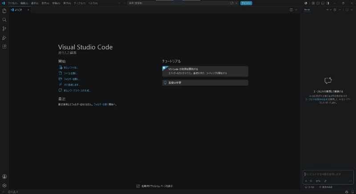Open the 選択 (Selection) menu
Screen dimensions: 356x194
[x=35, y=3]
